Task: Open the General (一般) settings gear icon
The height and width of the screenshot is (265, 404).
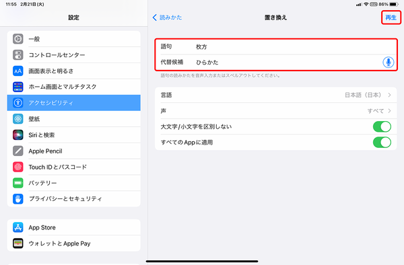Action: pyautogui.click(x=18, y=39)
